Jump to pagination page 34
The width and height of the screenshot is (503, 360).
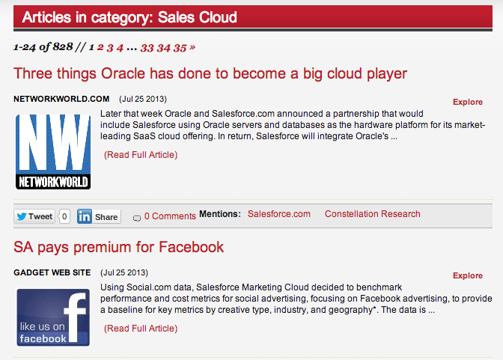coord(164,48)
